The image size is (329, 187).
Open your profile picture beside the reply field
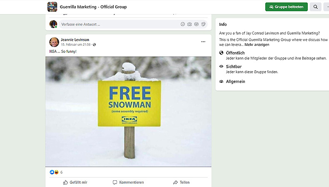tap(53, 24)
